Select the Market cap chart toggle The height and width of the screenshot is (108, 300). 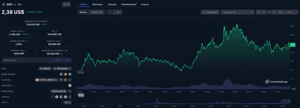coord(97,12)
